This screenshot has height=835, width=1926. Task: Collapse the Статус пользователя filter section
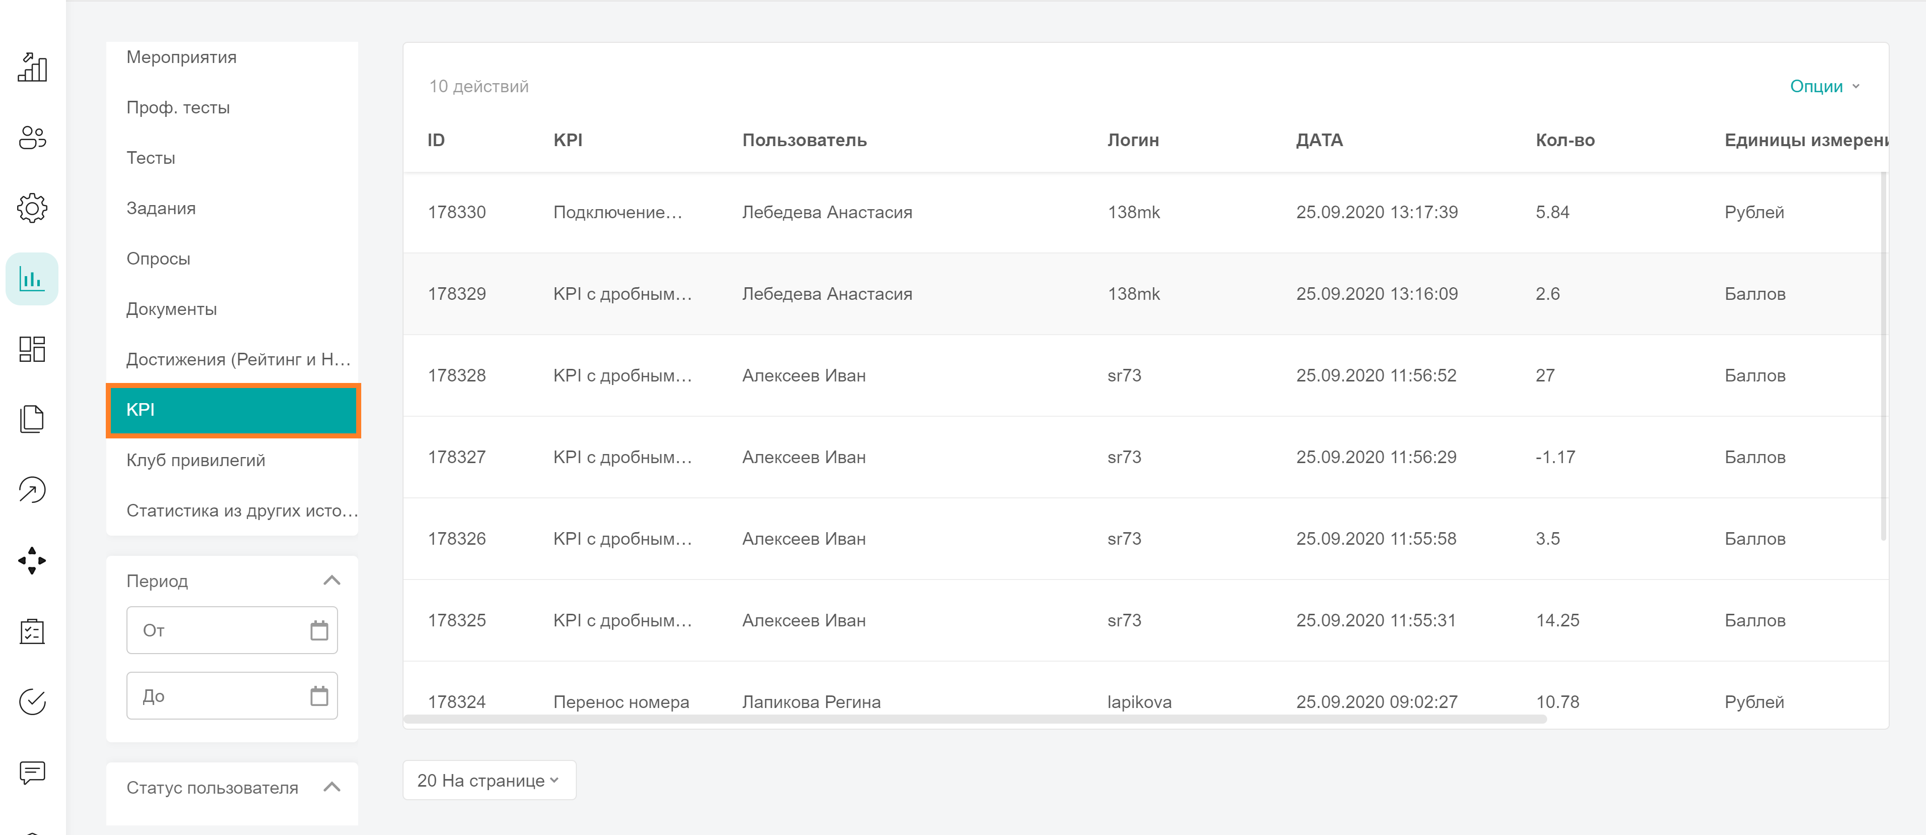(x=332, y=787)
